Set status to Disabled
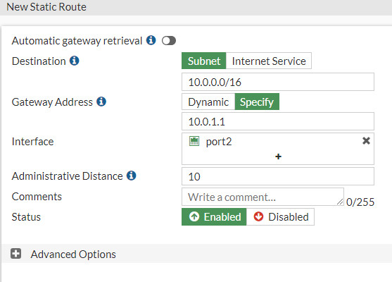 (x=280, y=217)
